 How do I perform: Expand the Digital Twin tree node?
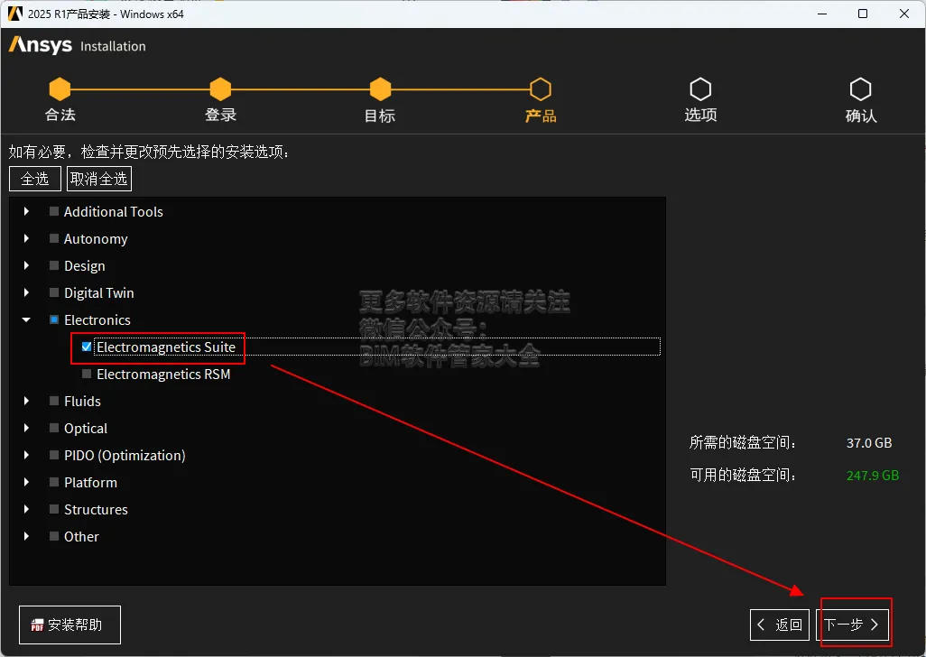point(26,292)
